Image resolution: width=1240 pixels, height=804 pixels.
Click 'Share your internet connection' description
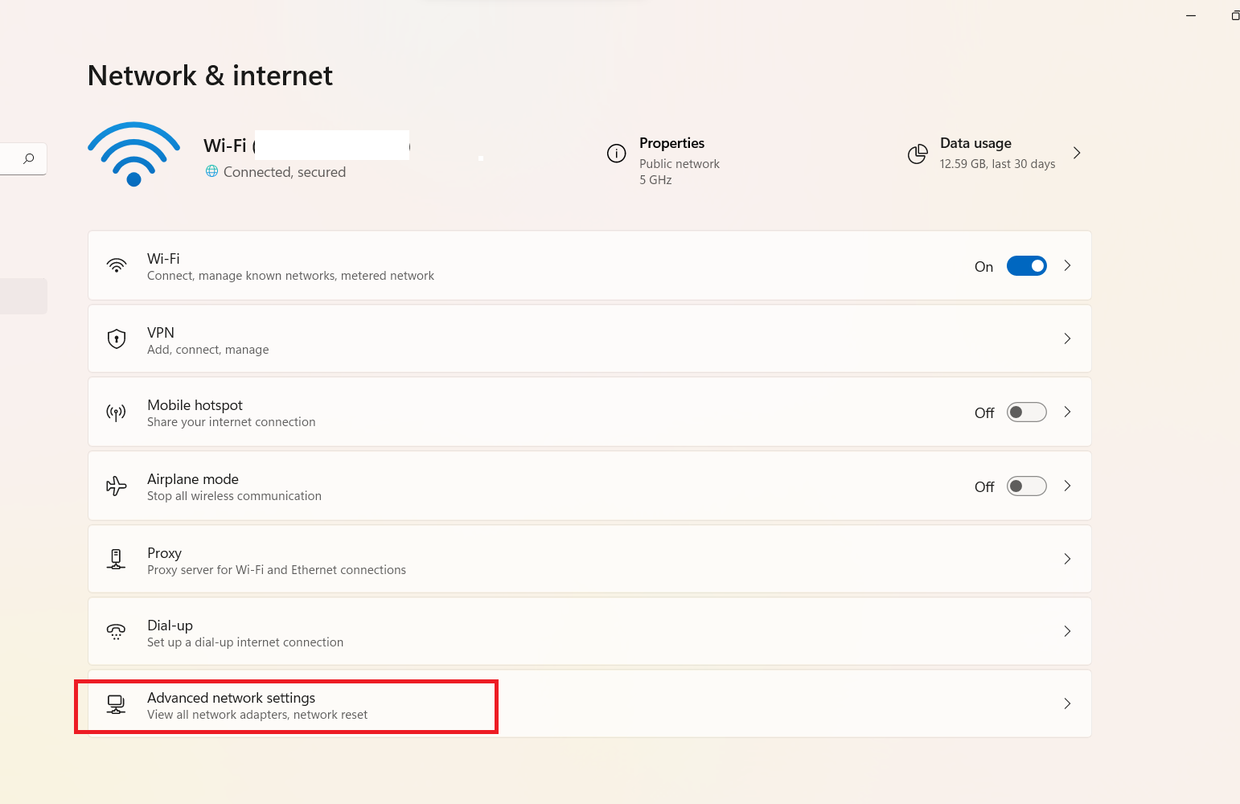231,422
